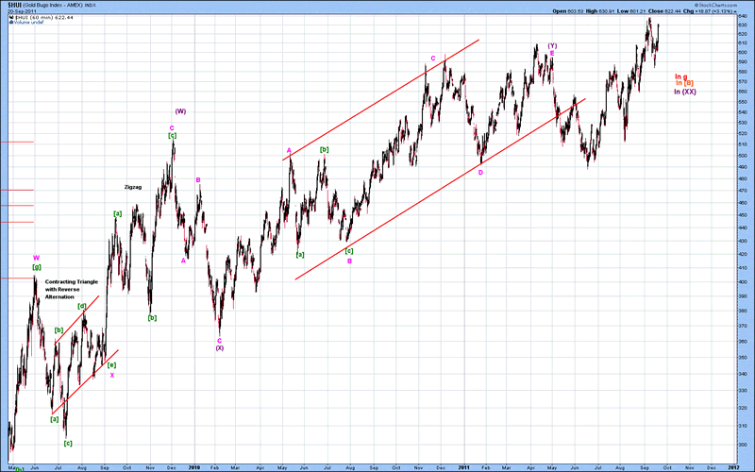Click the orange 'In [B]' annotation
The width and height of the screenshot is (755, 472).
click(685, 83)
